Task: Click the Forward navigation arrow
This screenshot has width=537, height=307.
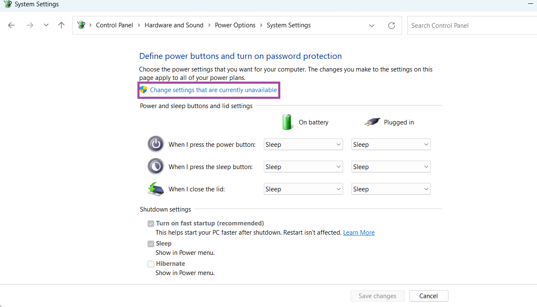Action: 30,25
